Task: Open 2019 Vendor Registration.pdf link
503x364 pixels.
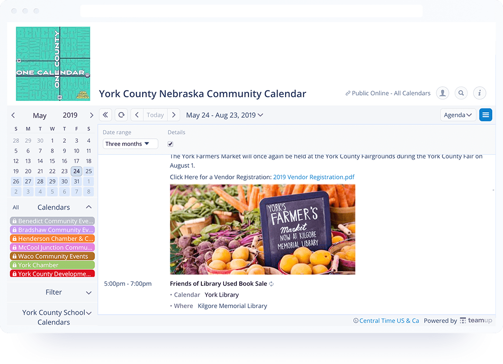Action: pos(314,177)
